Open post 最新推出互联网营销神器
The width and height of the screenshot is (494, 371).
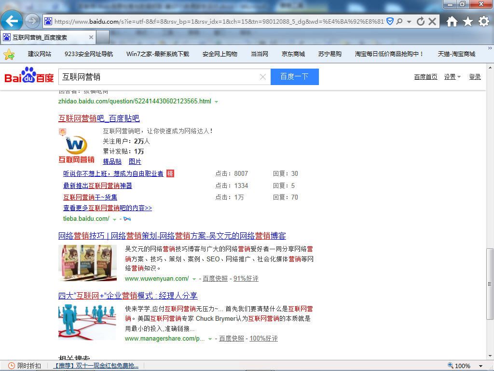97,185
